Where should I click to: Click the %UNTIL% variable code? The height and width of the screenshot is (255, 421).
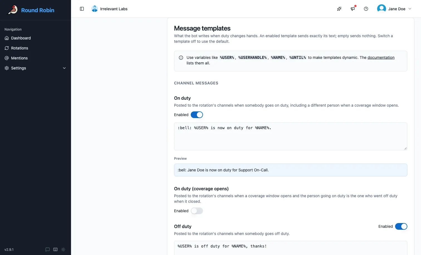pos(297,57)
